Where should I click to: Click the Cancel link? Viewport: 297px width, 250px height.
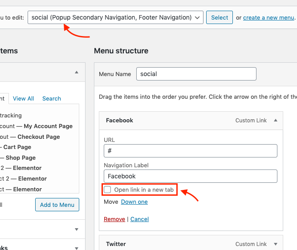[x=140, y=219]
